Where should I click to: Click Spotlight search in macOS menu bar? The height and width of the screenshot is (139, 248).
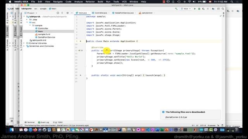tap(232, 2)
